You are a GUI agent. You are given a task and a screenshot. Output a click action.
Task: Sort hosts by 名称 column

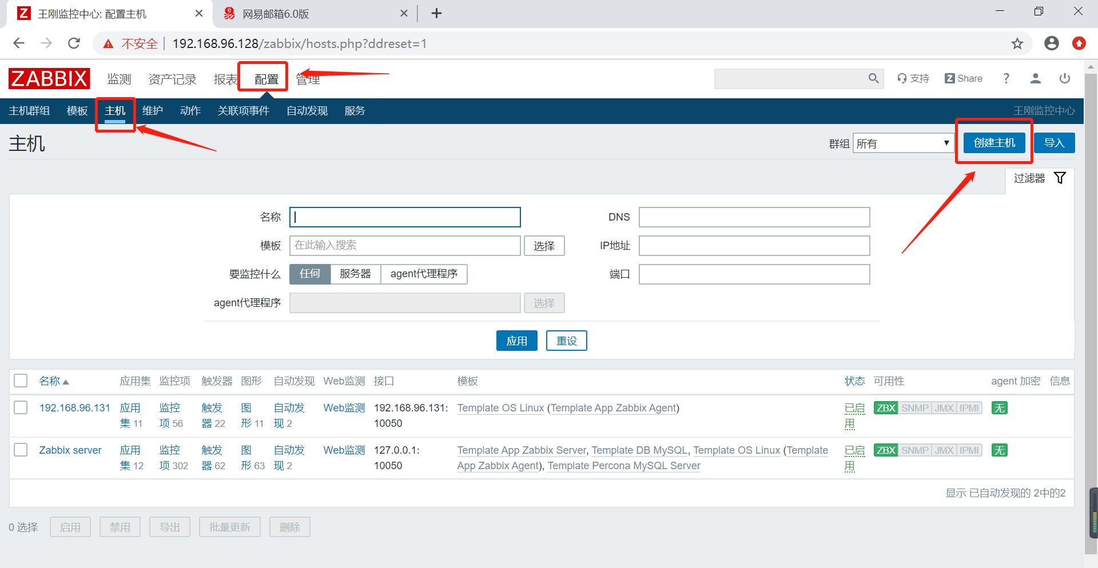(x=54, y=381)
